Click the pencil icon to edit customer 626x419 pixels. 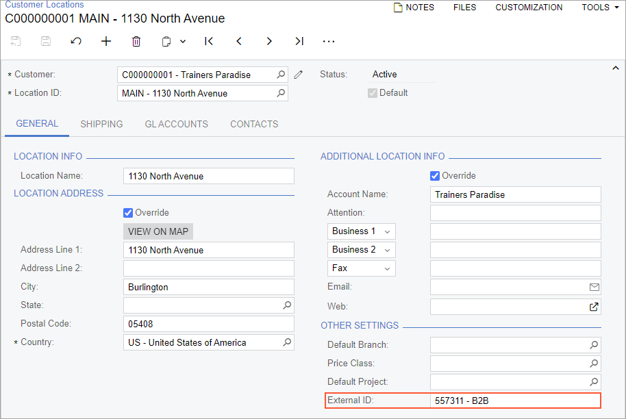point(299,75)
